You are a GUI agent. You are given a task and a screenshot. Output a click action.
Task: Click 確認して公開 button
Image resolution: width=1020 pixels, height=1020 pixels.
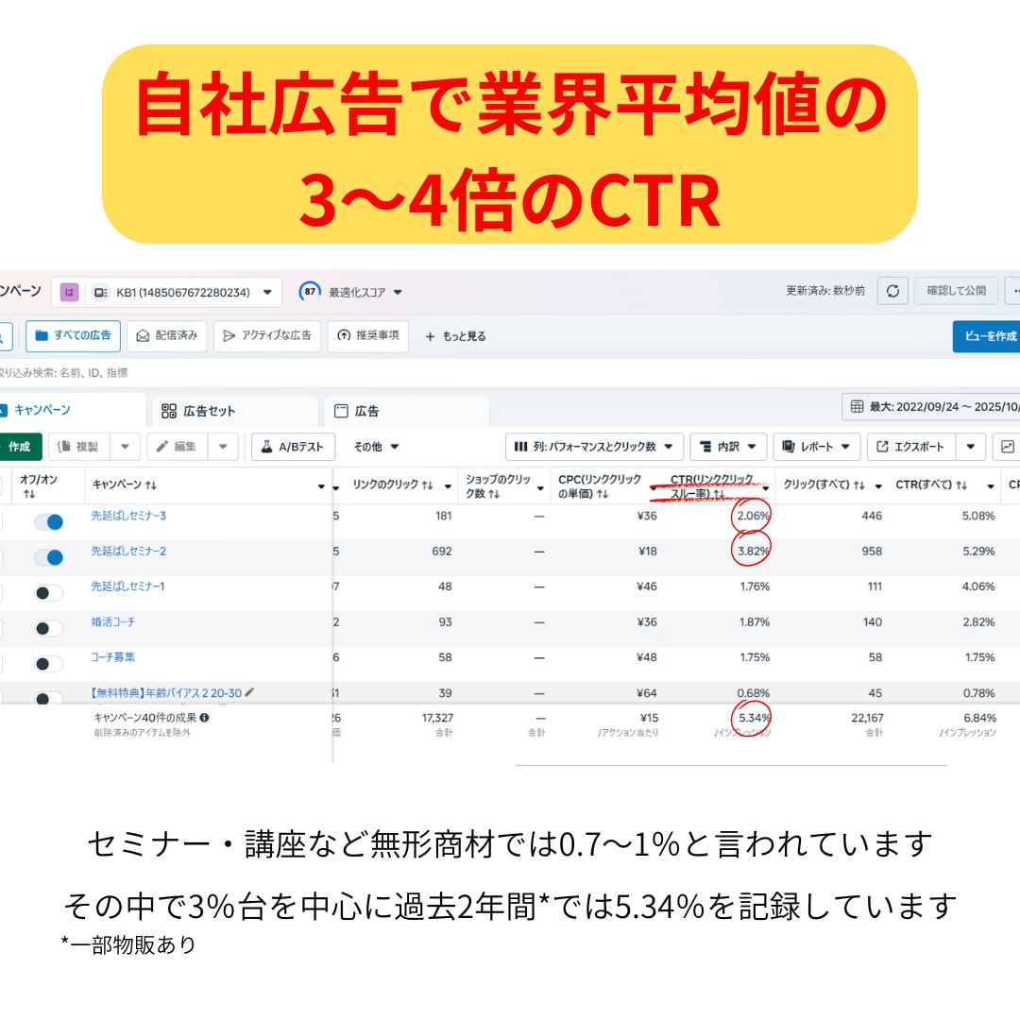coord(956,291)
